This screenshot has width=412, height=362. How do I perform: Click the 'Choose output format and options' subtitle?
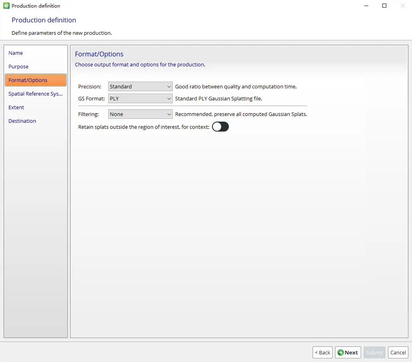pyautogui.click(x=140, y=64)
